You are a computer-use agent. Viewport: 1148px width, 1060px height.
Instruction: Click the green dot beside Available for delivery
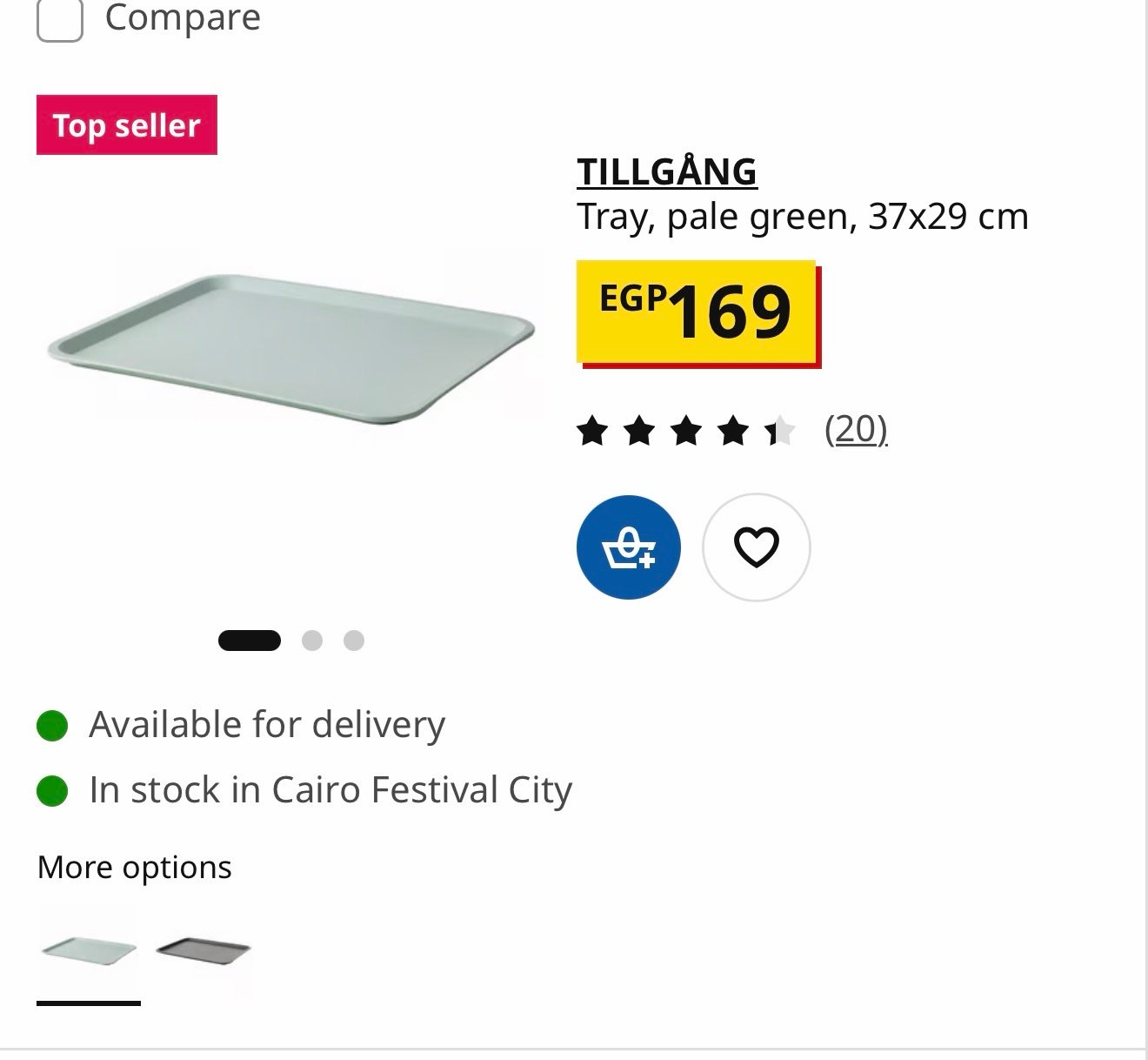point(52,725)
